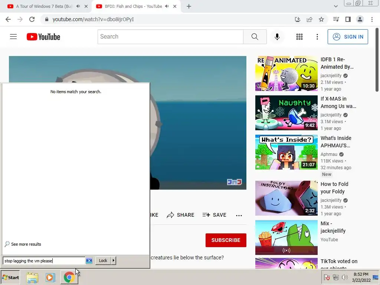Viewport: 380px width, 285px height.
Task: Focus the YouTube Search field
Action: pos(170,37)
